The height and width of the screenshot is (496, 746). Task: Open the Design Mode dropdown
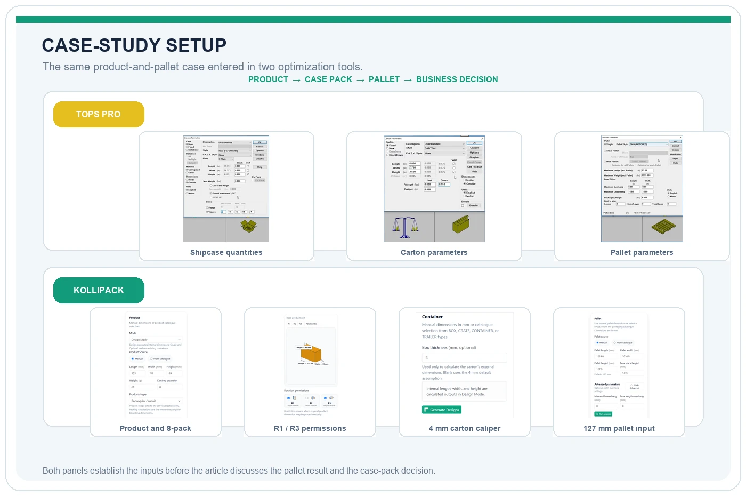[x=156, y=340]
